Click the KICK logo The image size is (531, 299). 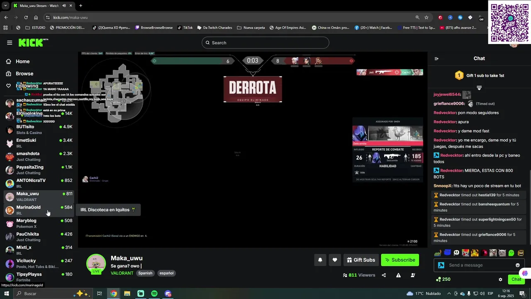(33, 42)
